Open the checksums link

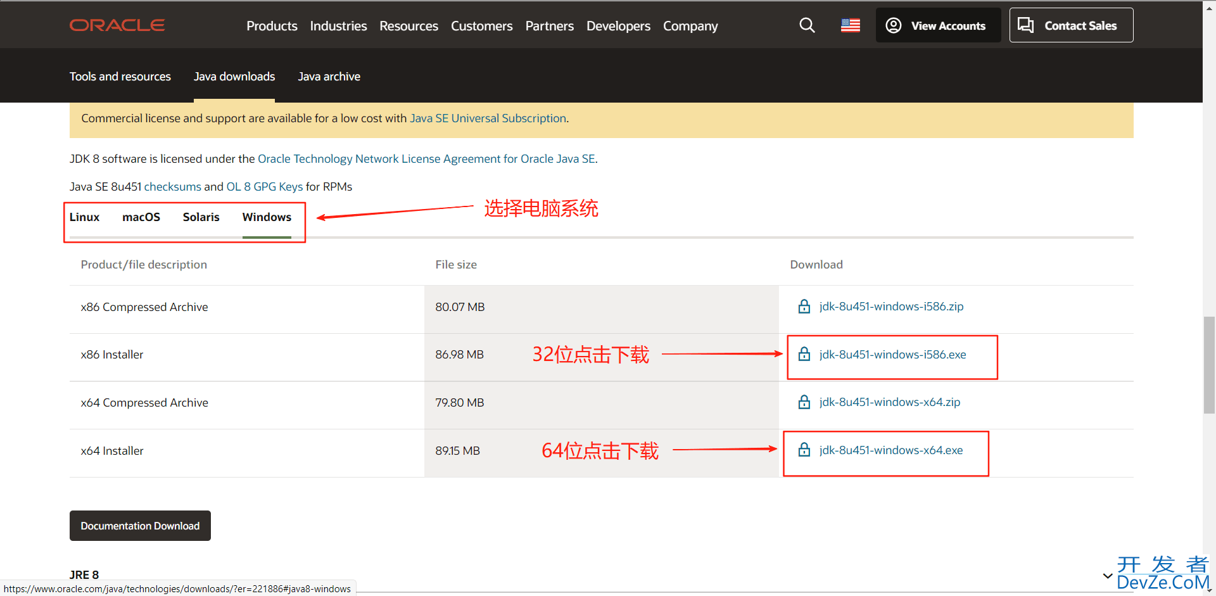click(x=173, y=187)
